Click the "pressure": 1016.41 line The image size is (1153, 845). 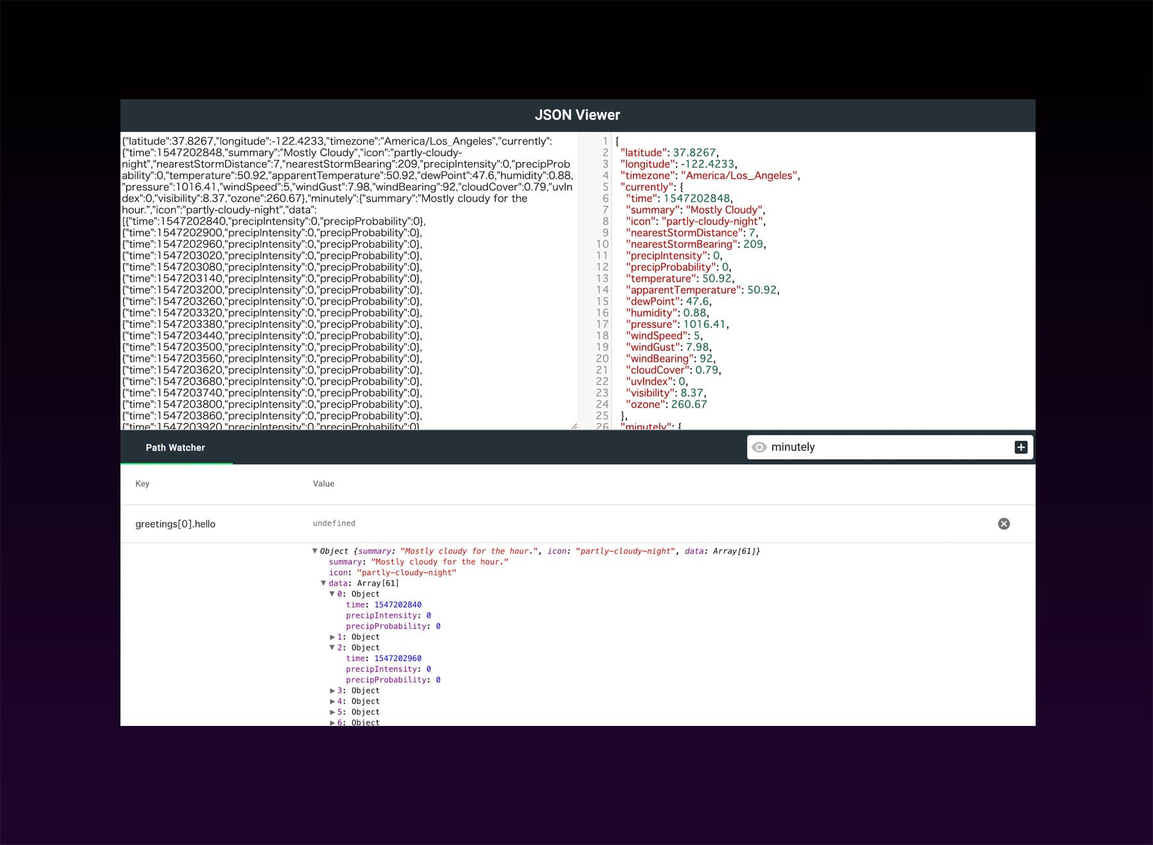pos(677,325)
